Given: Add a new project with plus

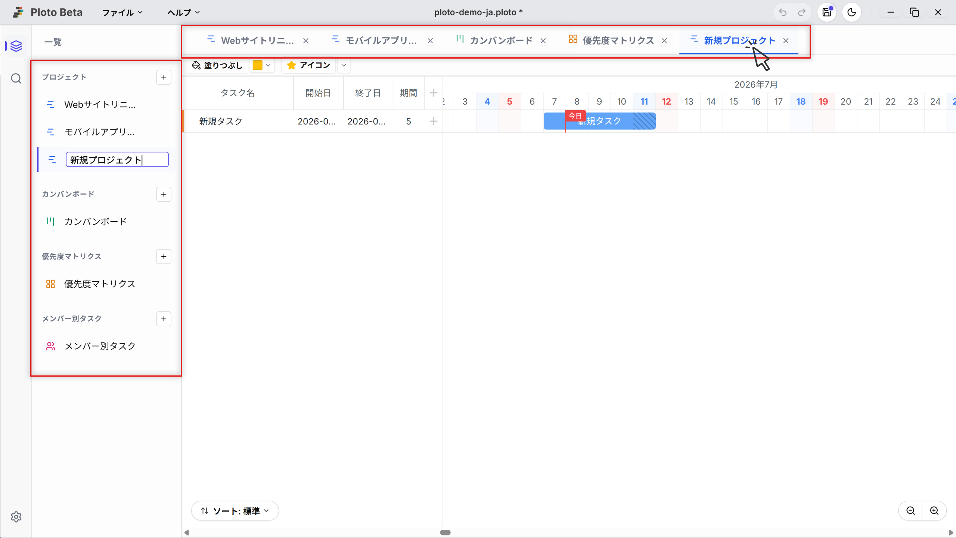Looking at the screenshot, I should point(164,77).
